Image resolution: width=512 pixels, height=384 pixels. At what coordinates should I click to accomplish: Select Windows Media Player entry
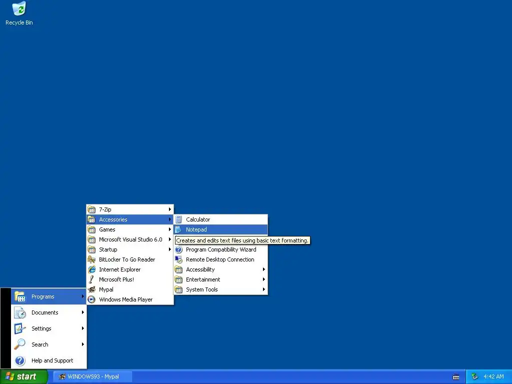tap(130, 299)
